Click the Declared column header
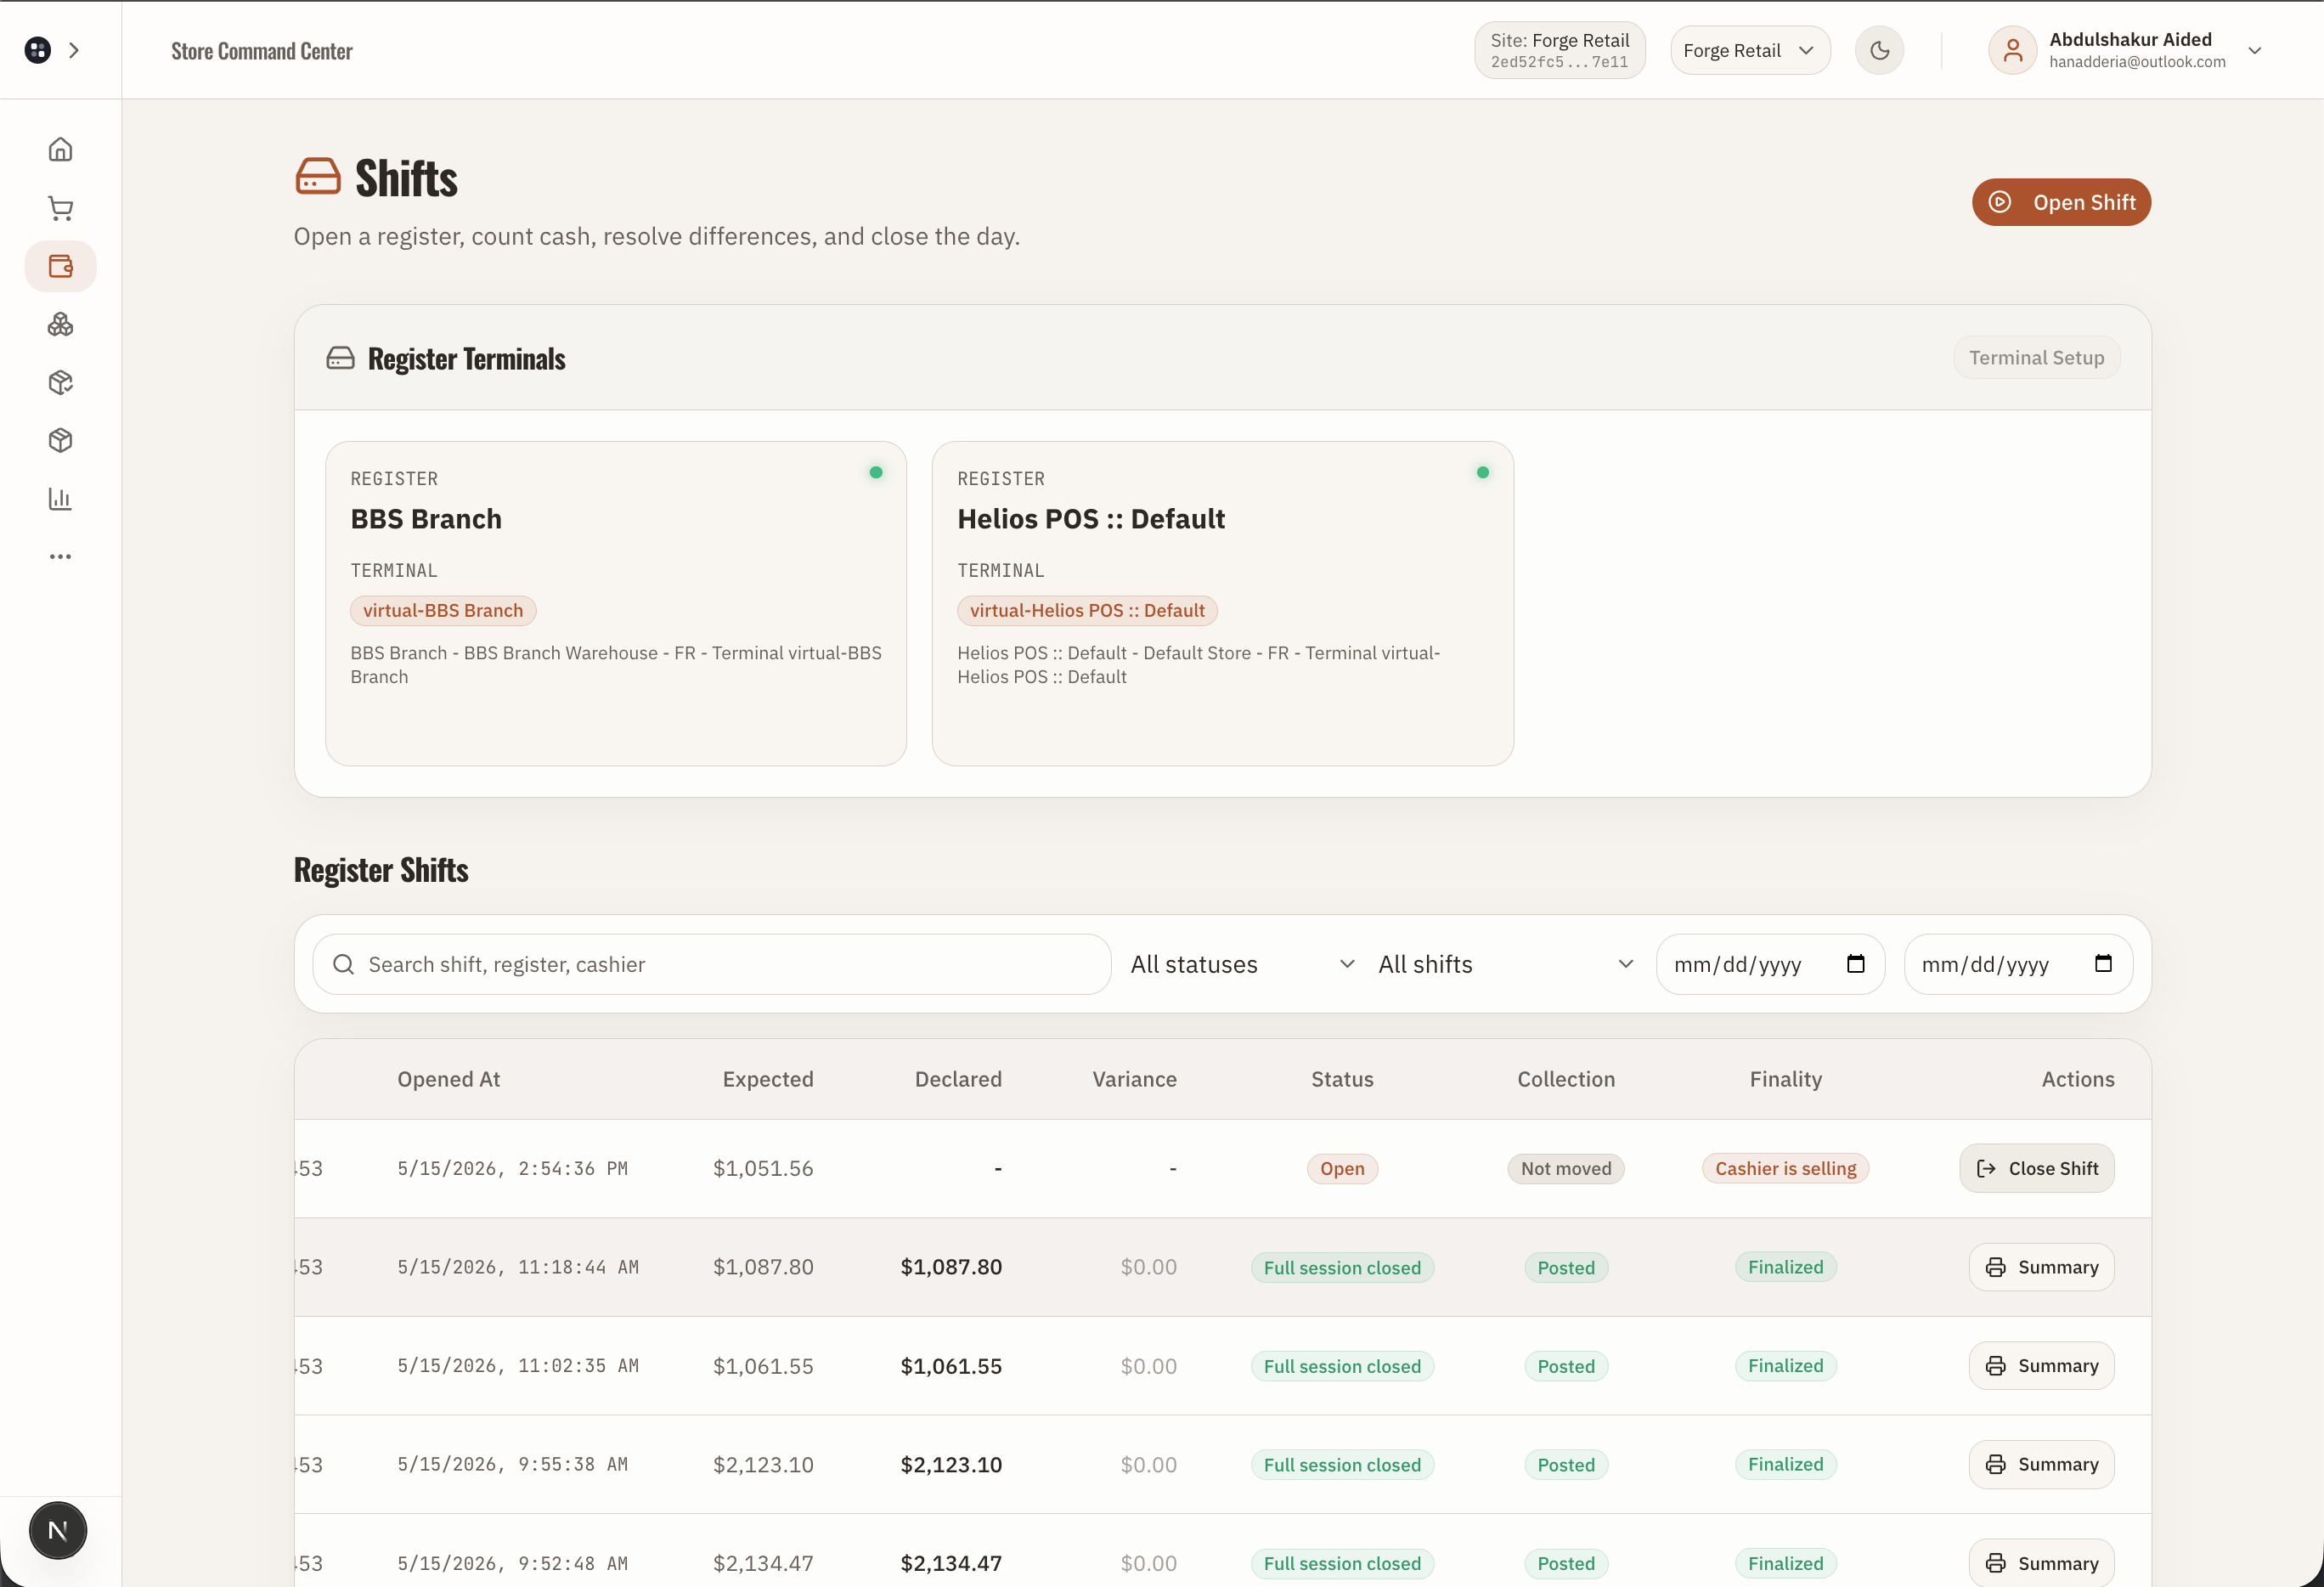Screen dimensions: 2324x1587 point(958,1079)
